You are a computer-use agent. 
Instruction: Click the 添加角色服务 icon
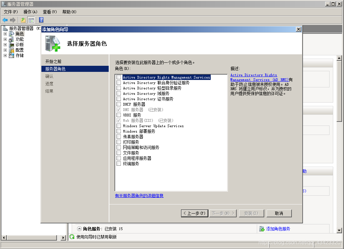pyautogui.click(x=262, y=229)
